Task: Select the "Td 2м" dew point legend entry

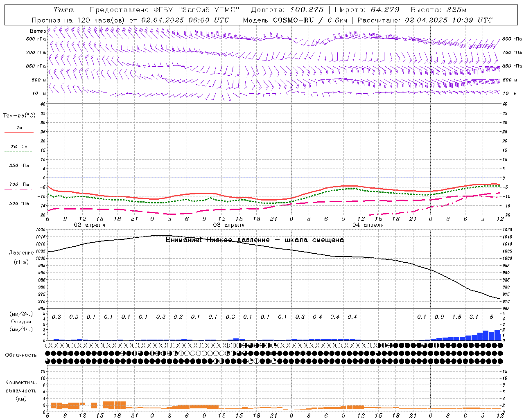Action: click(x=19, y=146)
